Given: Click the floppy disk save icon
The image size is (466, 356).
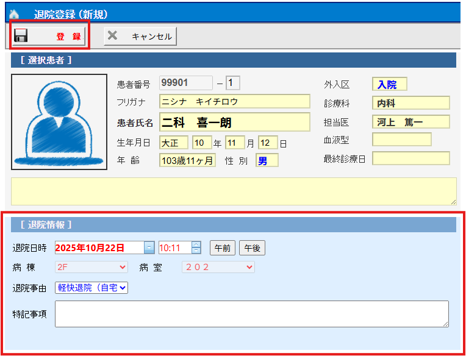Looking at the screenshot, I should [21, 36].
